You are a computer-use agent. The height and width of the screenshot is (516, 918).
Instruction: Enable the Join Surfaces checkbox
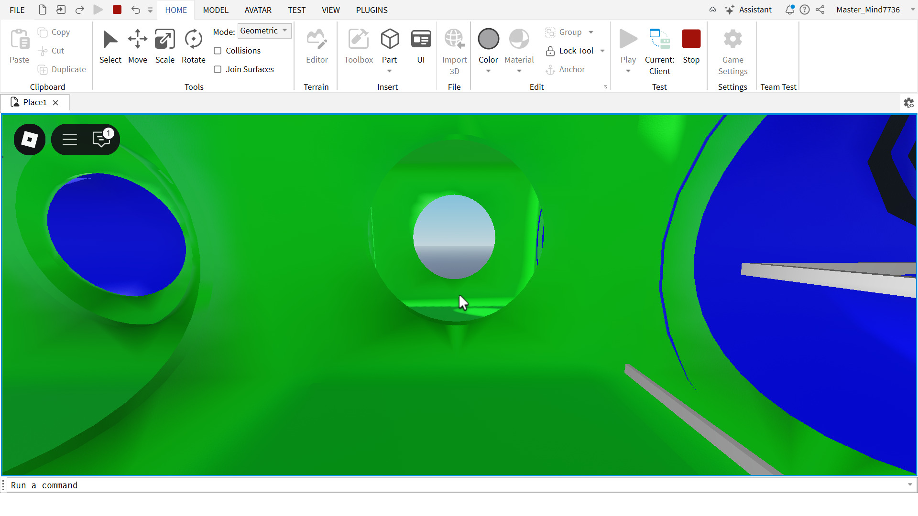[x=218, y=69]
